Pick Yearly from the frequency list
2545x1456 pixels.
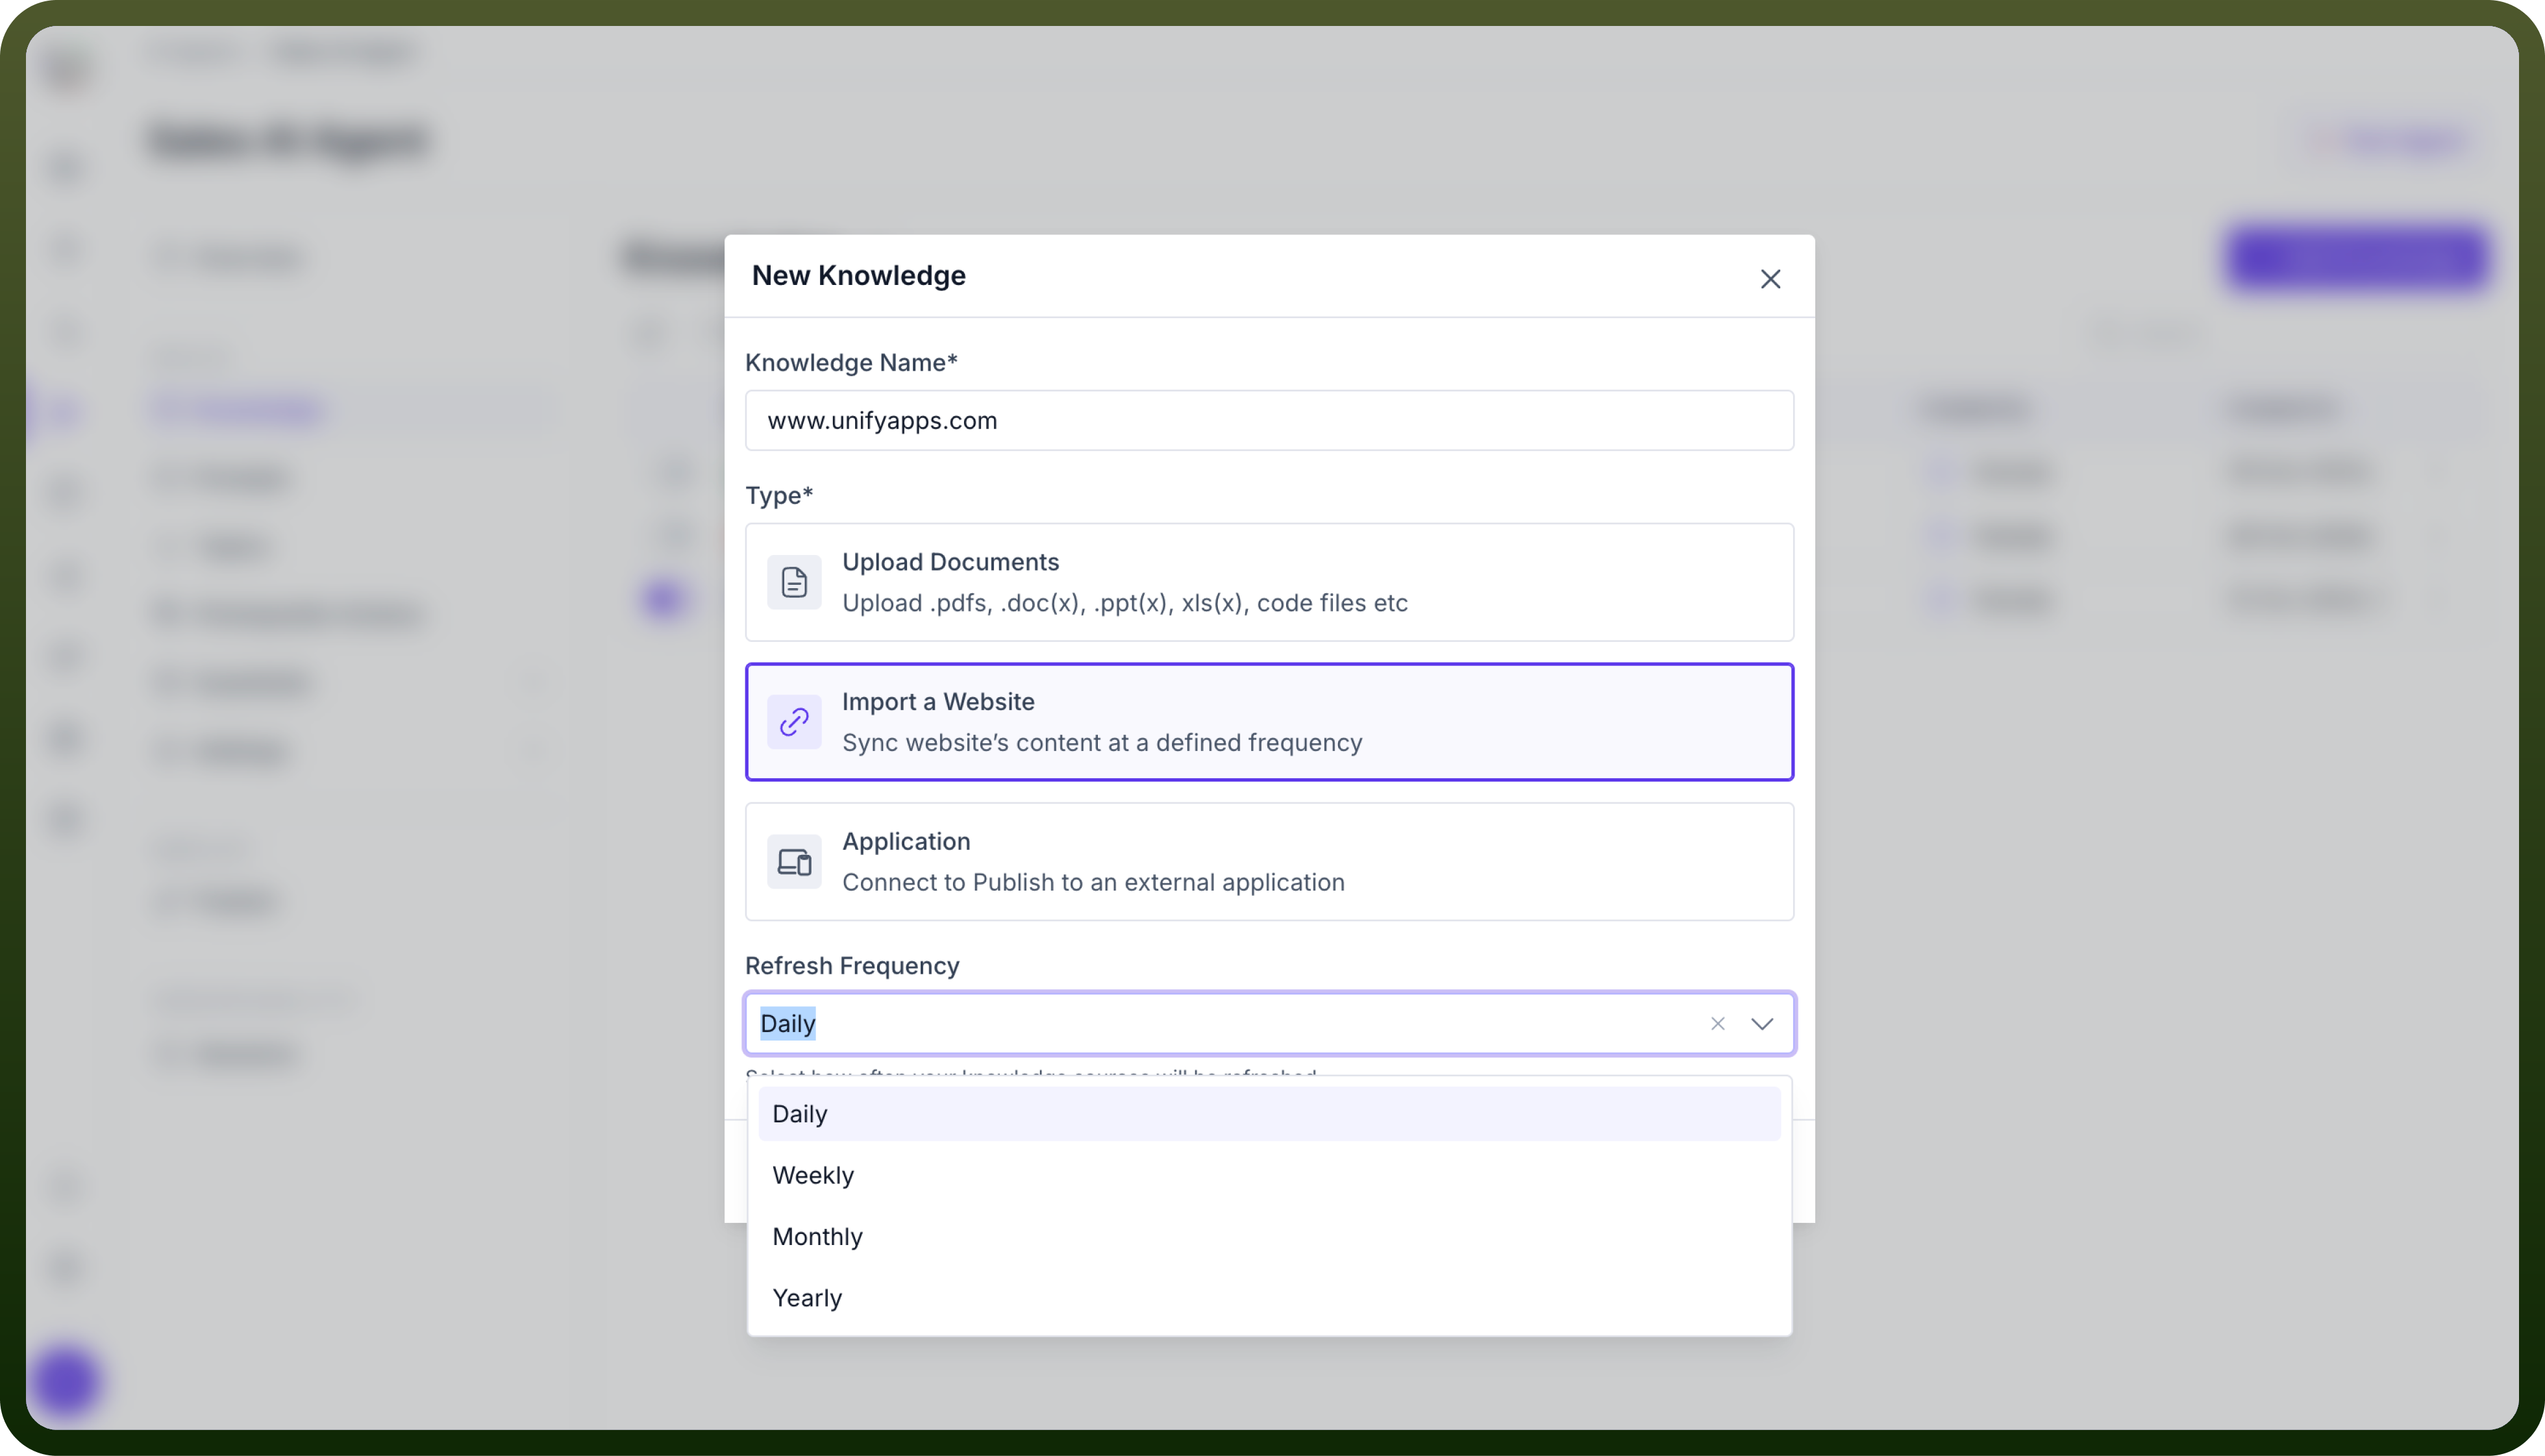click(x=1269, y=1298)
